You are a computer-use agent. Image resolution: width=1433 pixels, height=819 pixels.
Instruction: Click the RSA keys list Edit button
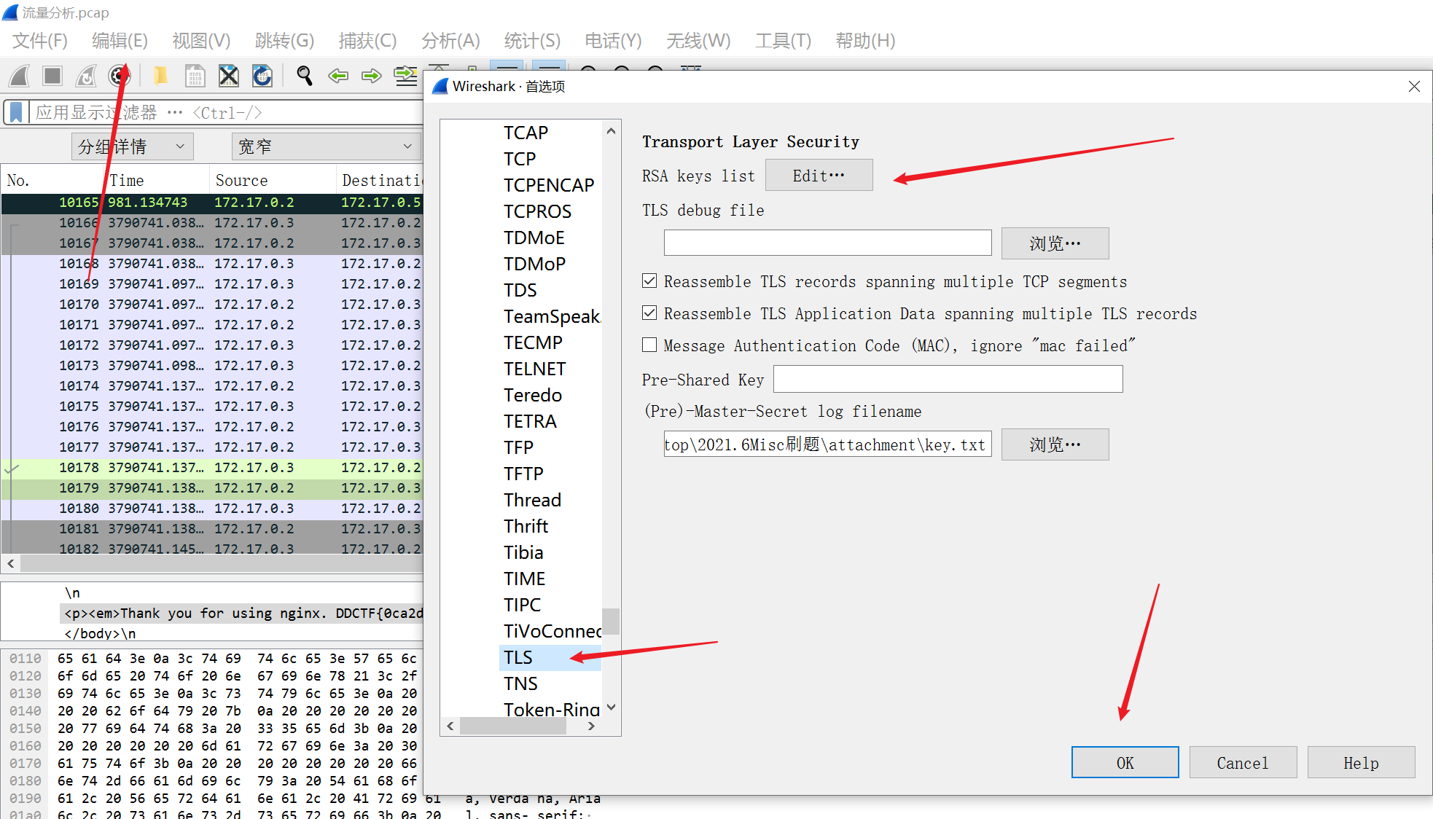click(x=819, y=176)
